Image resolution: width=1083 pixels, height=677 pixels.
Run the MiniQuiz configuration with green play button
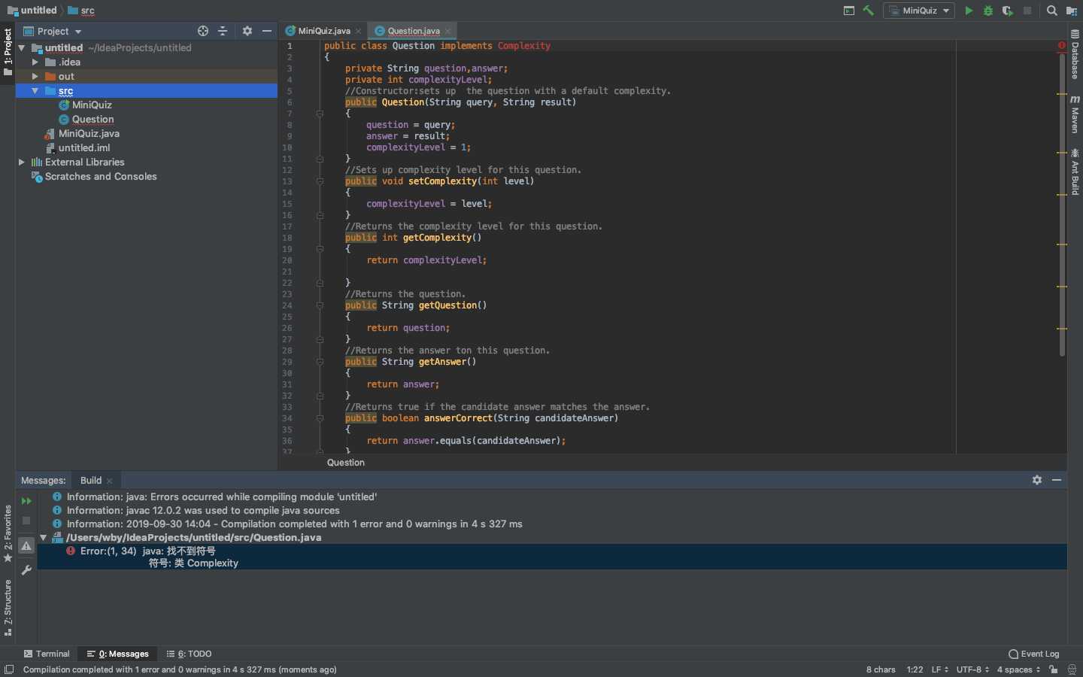click(x=969, y=11)
